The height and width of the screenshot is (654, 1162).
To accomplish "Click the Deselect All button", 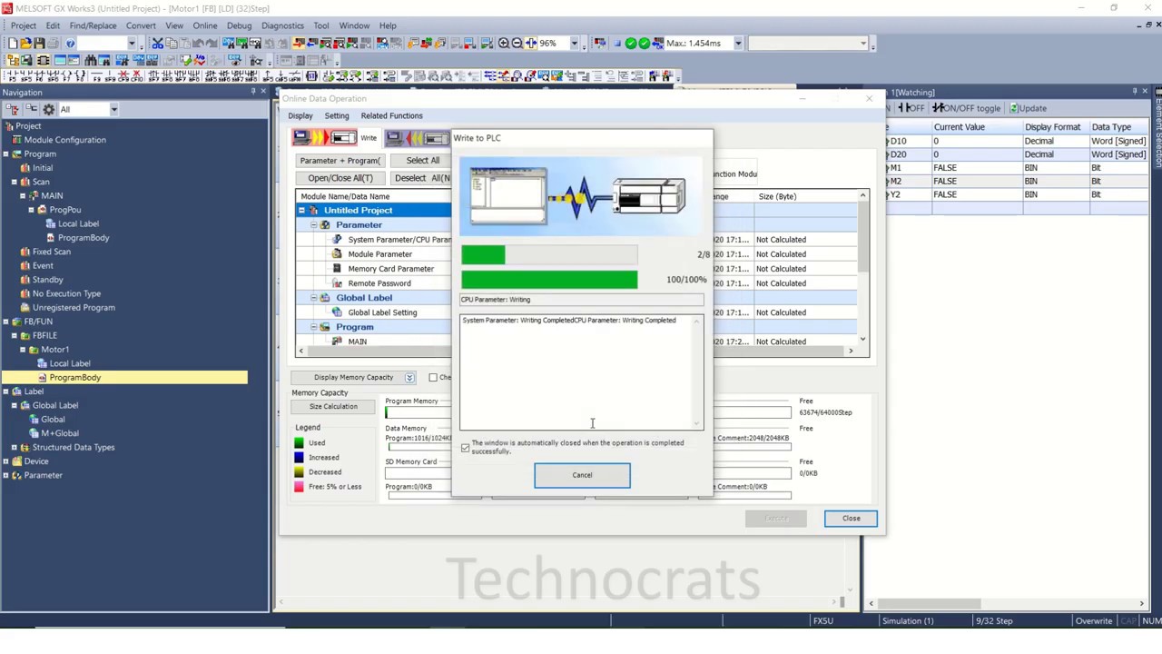I will click(423, 178).
